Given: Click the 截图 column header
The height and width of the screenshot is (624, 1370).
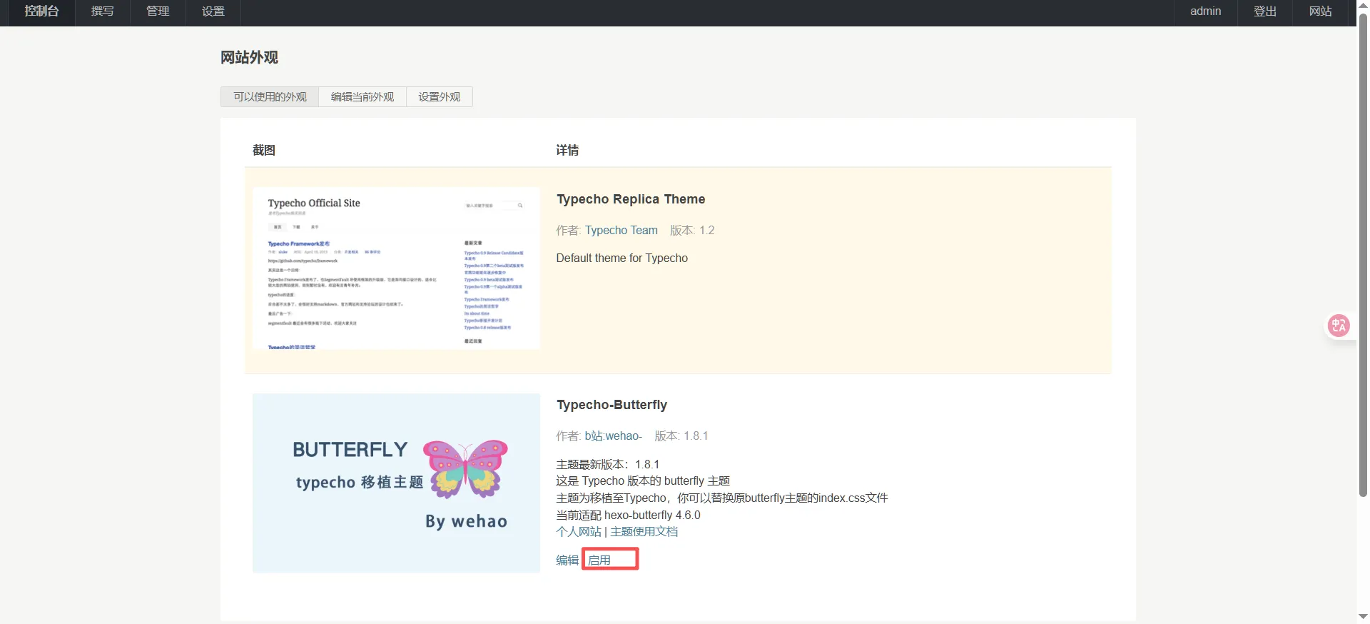Looking at the screenshot, I should [x=264, y=150].
